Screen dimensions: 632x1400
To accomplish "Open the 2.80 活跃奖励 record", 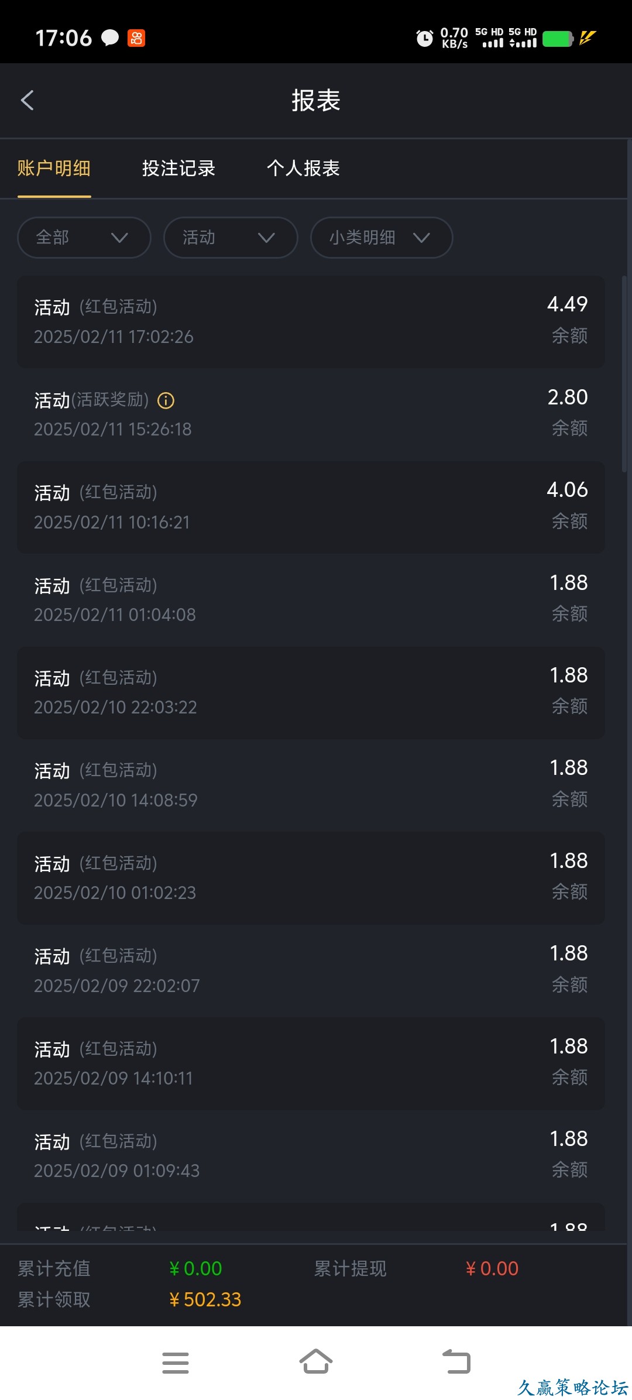I will [x=311, y=414].
